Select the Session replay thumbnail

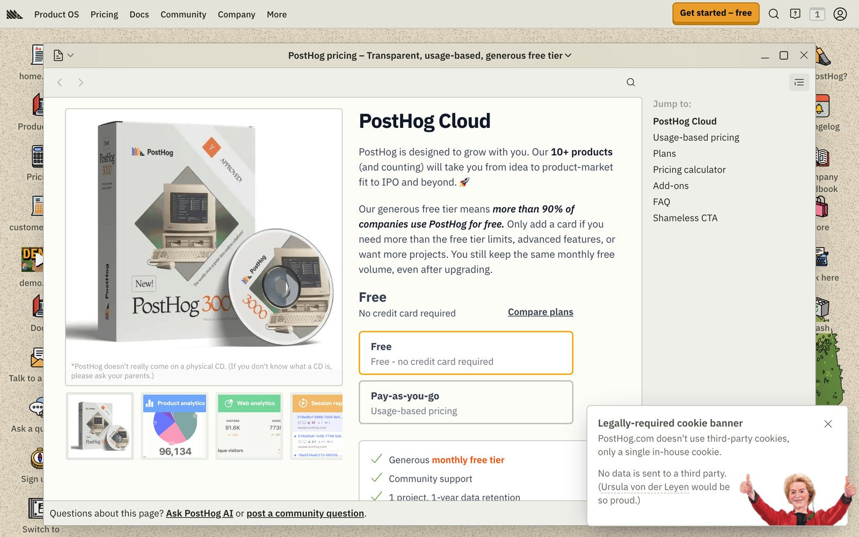coord(317,426)
